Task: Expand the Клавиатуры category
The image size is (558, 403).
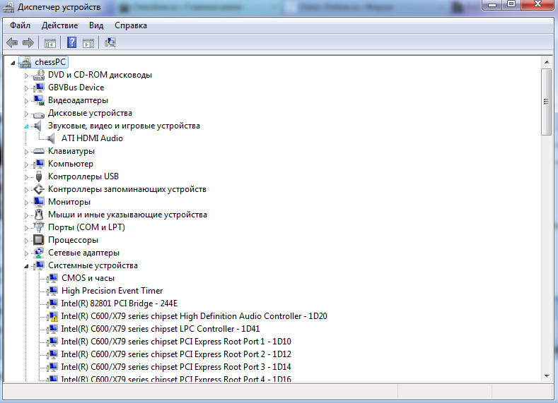Action: click(x=26, y=152)
